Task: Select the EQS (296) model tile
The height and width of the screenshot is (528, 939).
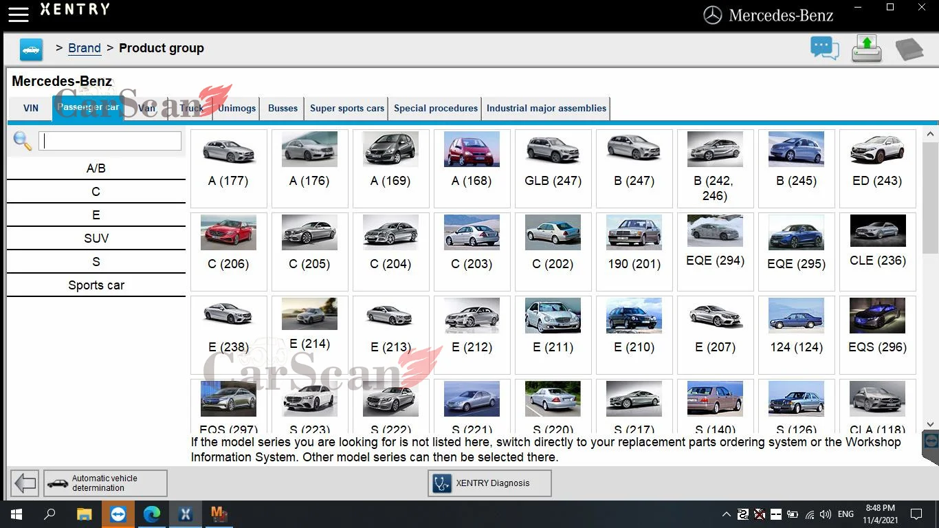Action: click(x=878, y=335)
